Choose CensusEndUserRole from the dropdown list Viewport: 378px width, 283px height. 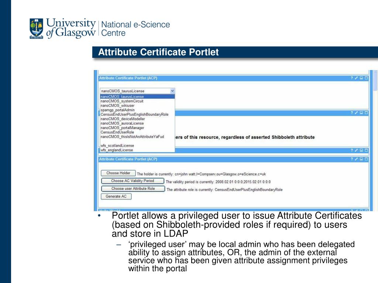(x=137, y=132)
